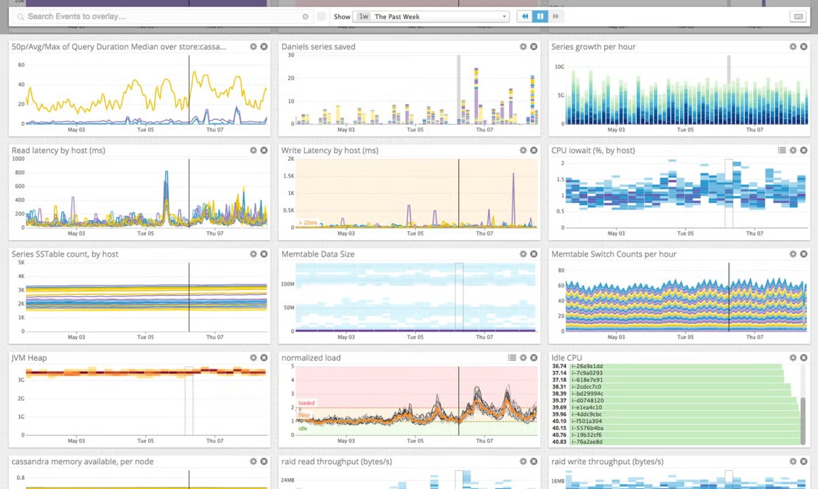Screen dimensions: 818x489
Task: Open gear settings for normalized load
Action: pos(523,358)
